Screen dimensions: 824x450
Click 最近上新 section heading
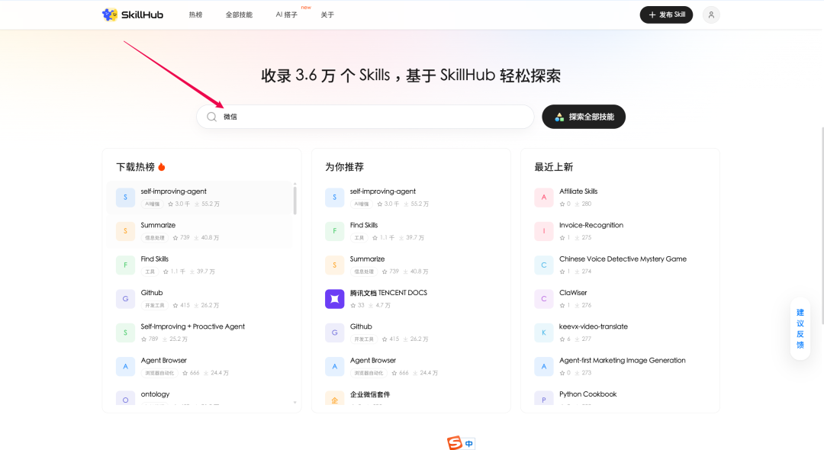point(553,167)
